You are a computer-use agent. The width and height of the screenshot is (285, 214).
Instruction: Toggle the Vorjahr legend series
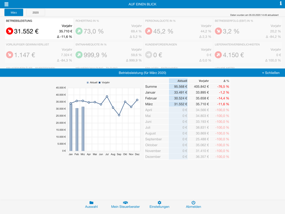click(104, 82)
